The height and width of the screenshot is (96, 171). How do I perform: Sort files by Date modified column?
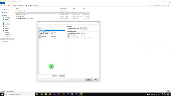point(63,8)
